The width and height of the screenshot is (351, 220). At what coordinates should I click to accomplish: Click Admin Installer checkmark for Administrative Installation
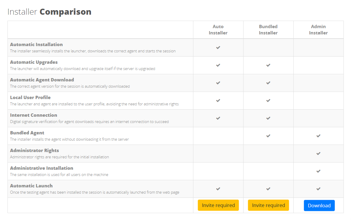319,171
